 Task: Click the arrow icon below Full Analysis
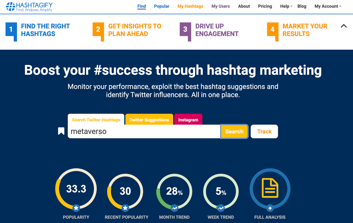click(x=270, y=208)
